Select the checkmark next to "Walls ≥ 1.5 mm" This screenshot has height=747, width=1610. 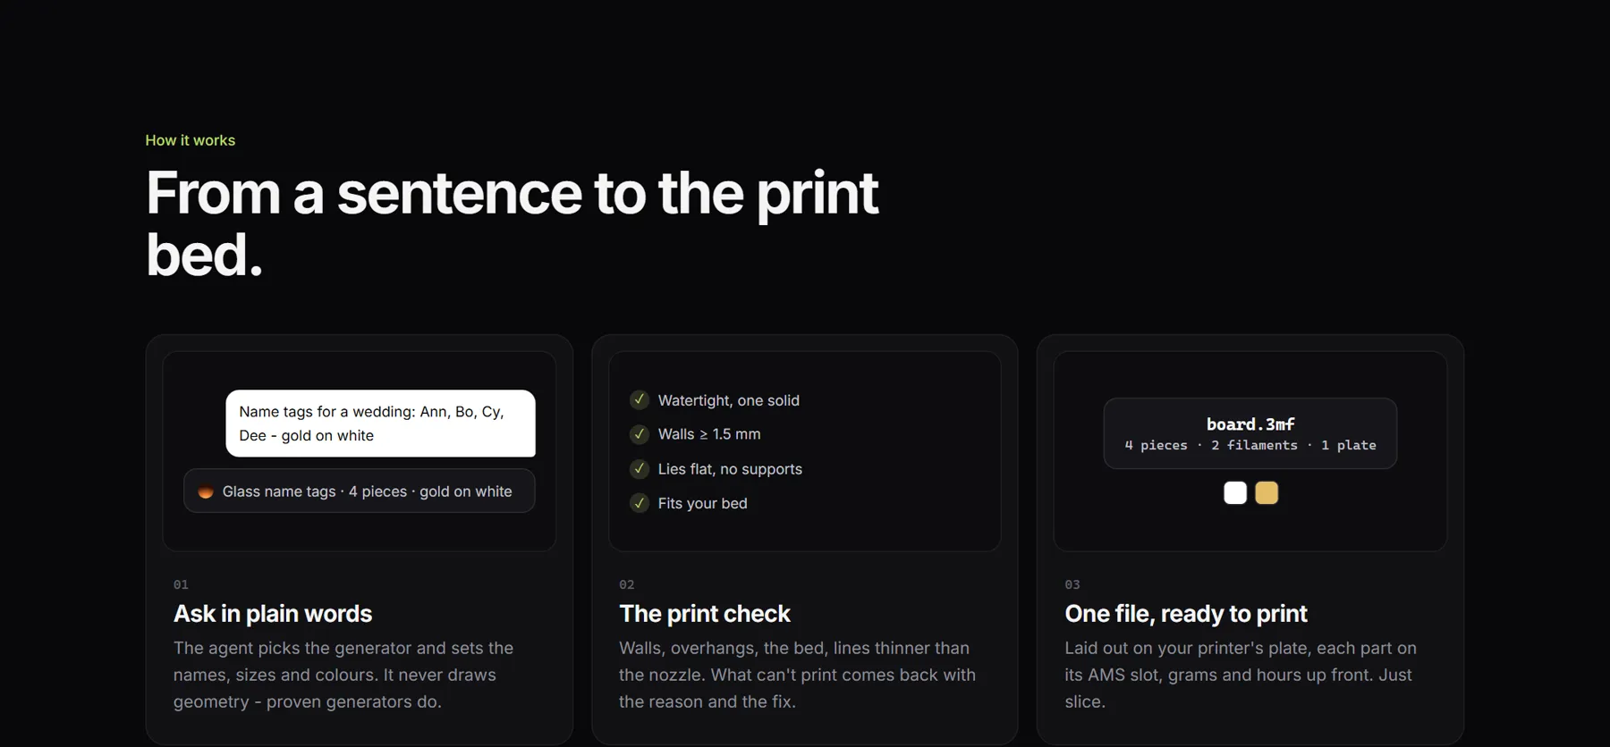pyautogui.click(x=639, y=434)
